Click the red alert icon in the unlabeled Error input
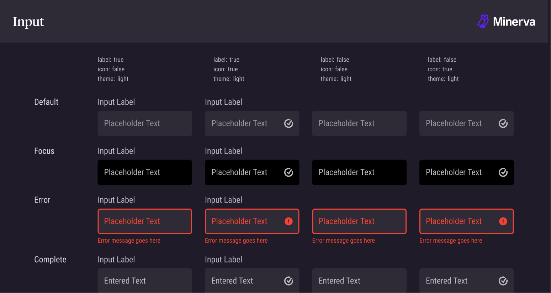The height and width of the screenshot is (293, 551). tap(503, 221)
